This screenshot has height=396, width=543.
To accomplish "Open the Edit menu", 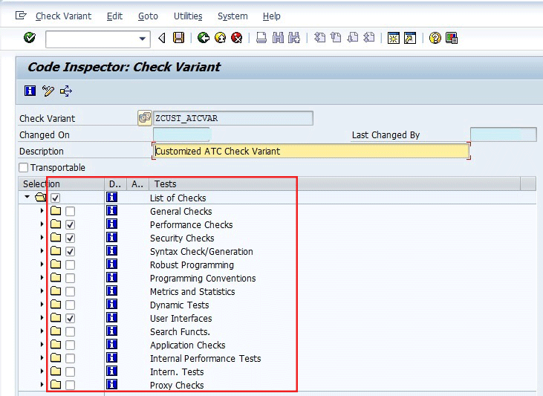I will pyautogui.click(x=114, y=16).
